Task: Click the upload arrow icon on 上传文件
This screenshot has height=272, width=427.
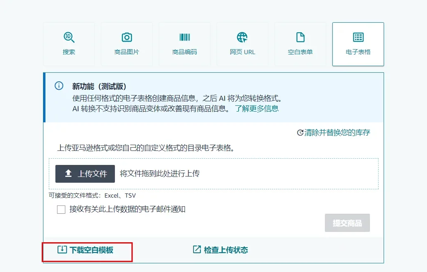Action: click(x=68, y=174)
